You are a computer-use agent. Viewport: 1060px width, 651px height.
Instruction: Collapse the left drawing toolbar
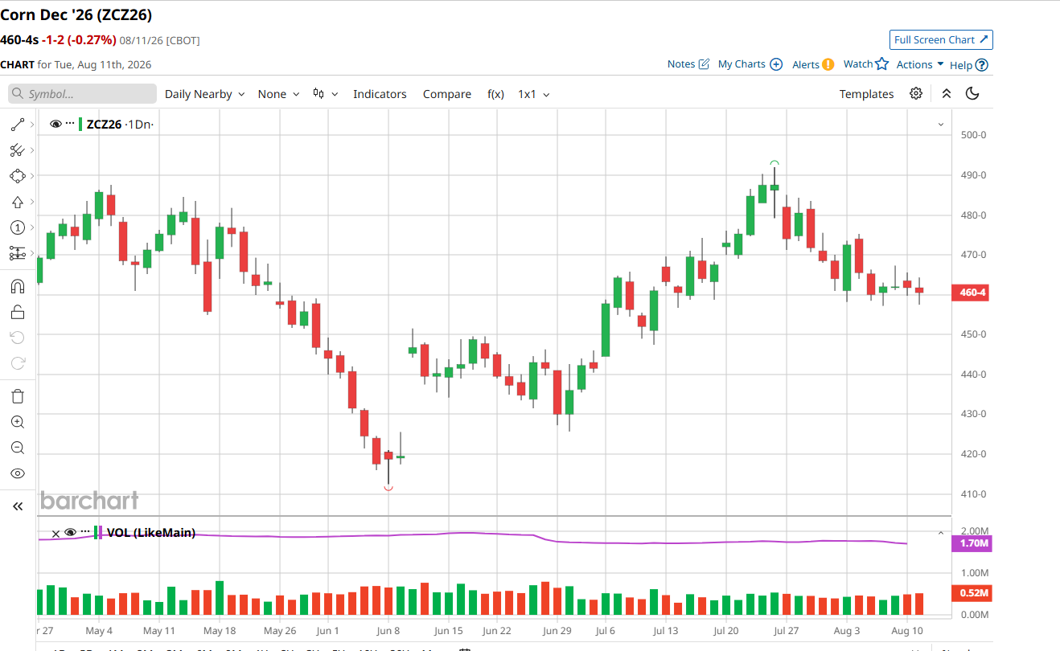click(x=18, y=506)
